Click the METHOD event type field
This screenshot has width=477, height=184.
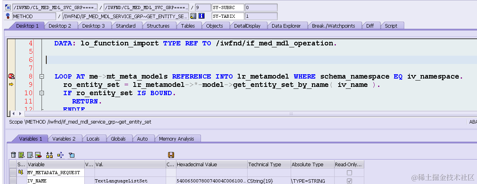34,16
